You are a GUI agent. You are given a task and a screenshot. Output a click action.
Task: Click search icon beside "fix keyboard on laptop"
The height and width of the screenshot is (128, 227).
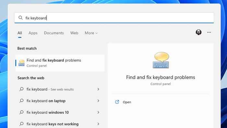click(21, 101)
